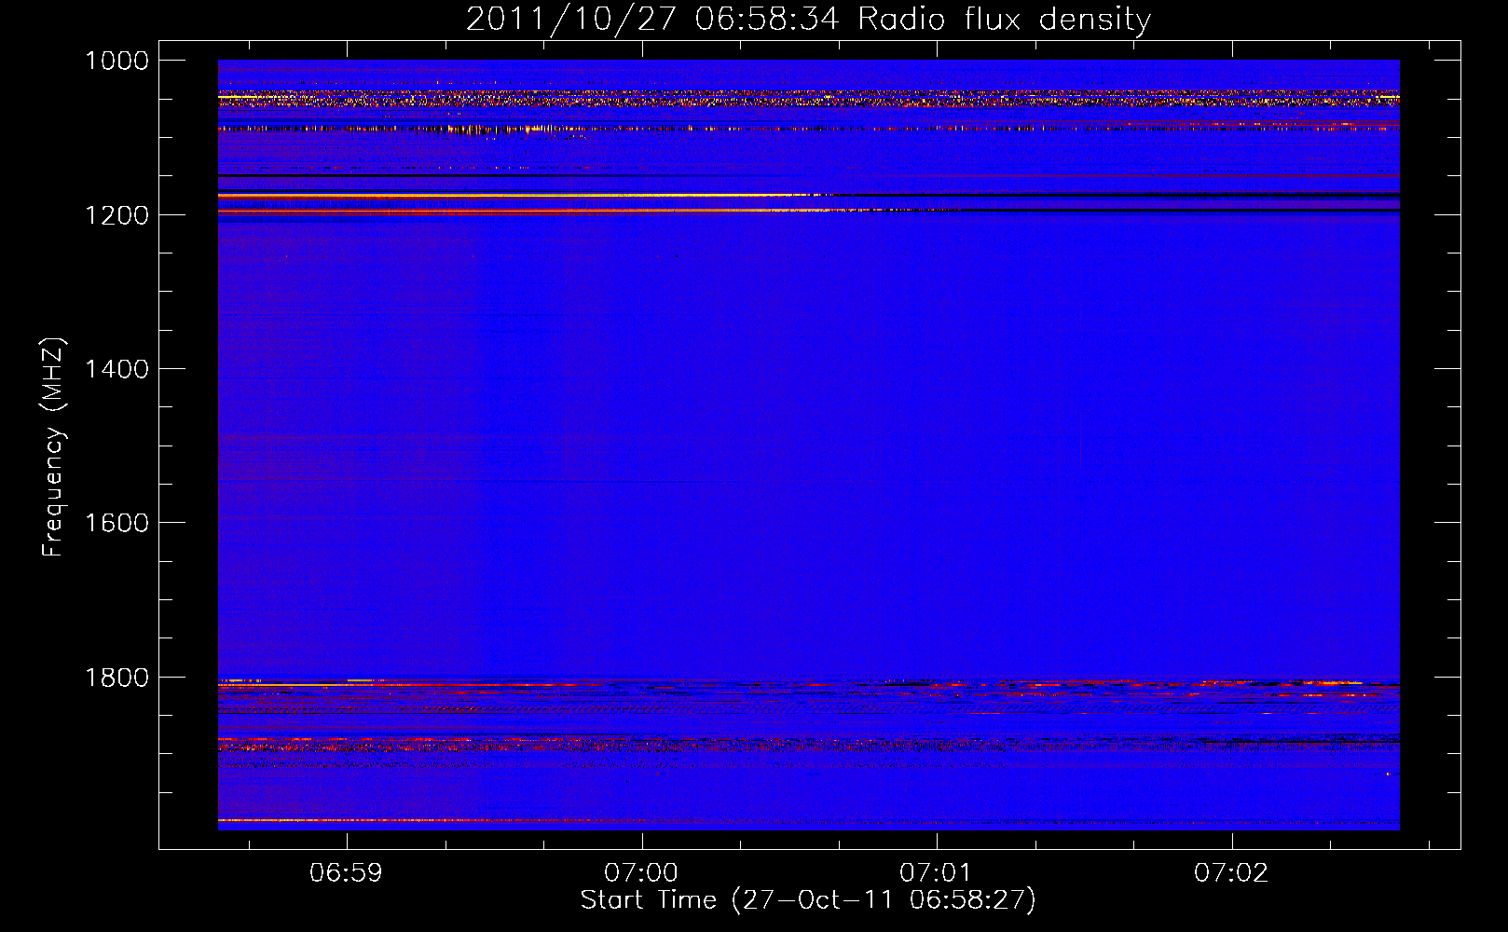Click the 'Frequency (MHZ)' axis title
Screen dimensions: 1508x932
click(x=53, y=447)
